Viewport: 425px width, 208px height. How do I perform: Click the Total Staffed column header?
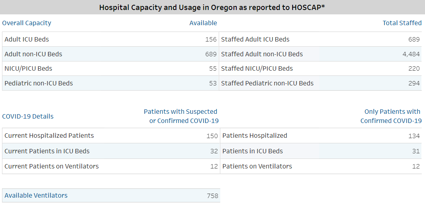tap(402, 23)
